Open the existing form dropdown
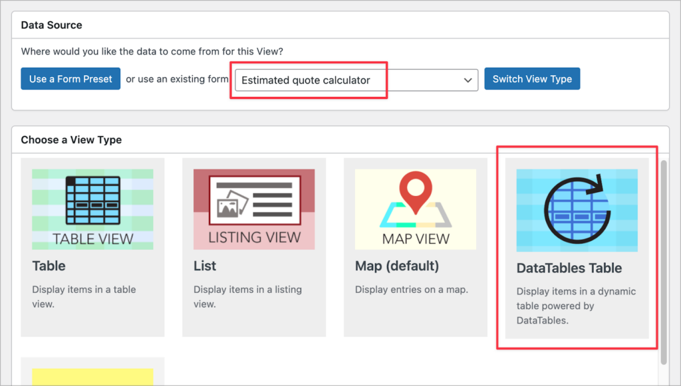681x386 pixels. [x=356, y=80]
